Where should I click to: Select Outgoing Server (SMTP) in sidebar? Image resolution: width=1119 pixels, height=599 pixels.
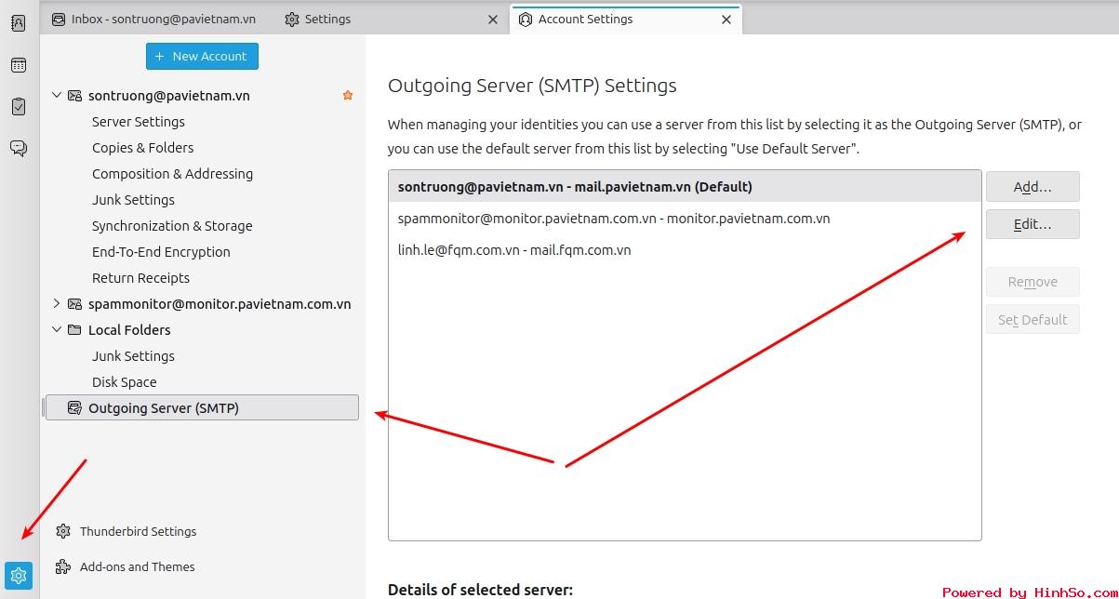[x=202, y=408]
